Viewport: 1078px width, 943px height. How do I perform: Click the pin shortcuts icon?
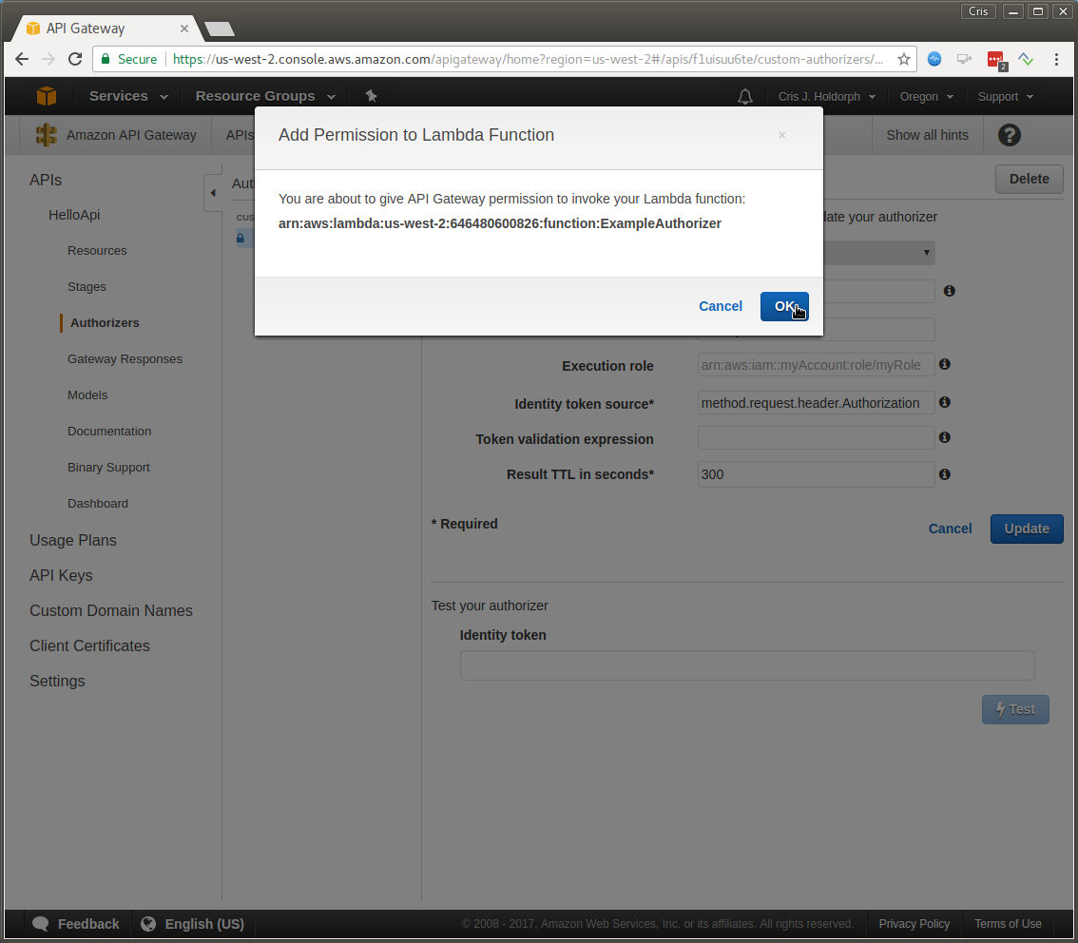click(x=372, y=96)
